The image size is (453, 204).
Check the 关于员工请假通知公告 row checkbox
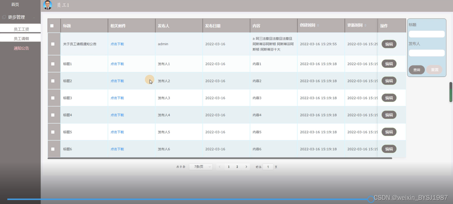coord(53,44)
